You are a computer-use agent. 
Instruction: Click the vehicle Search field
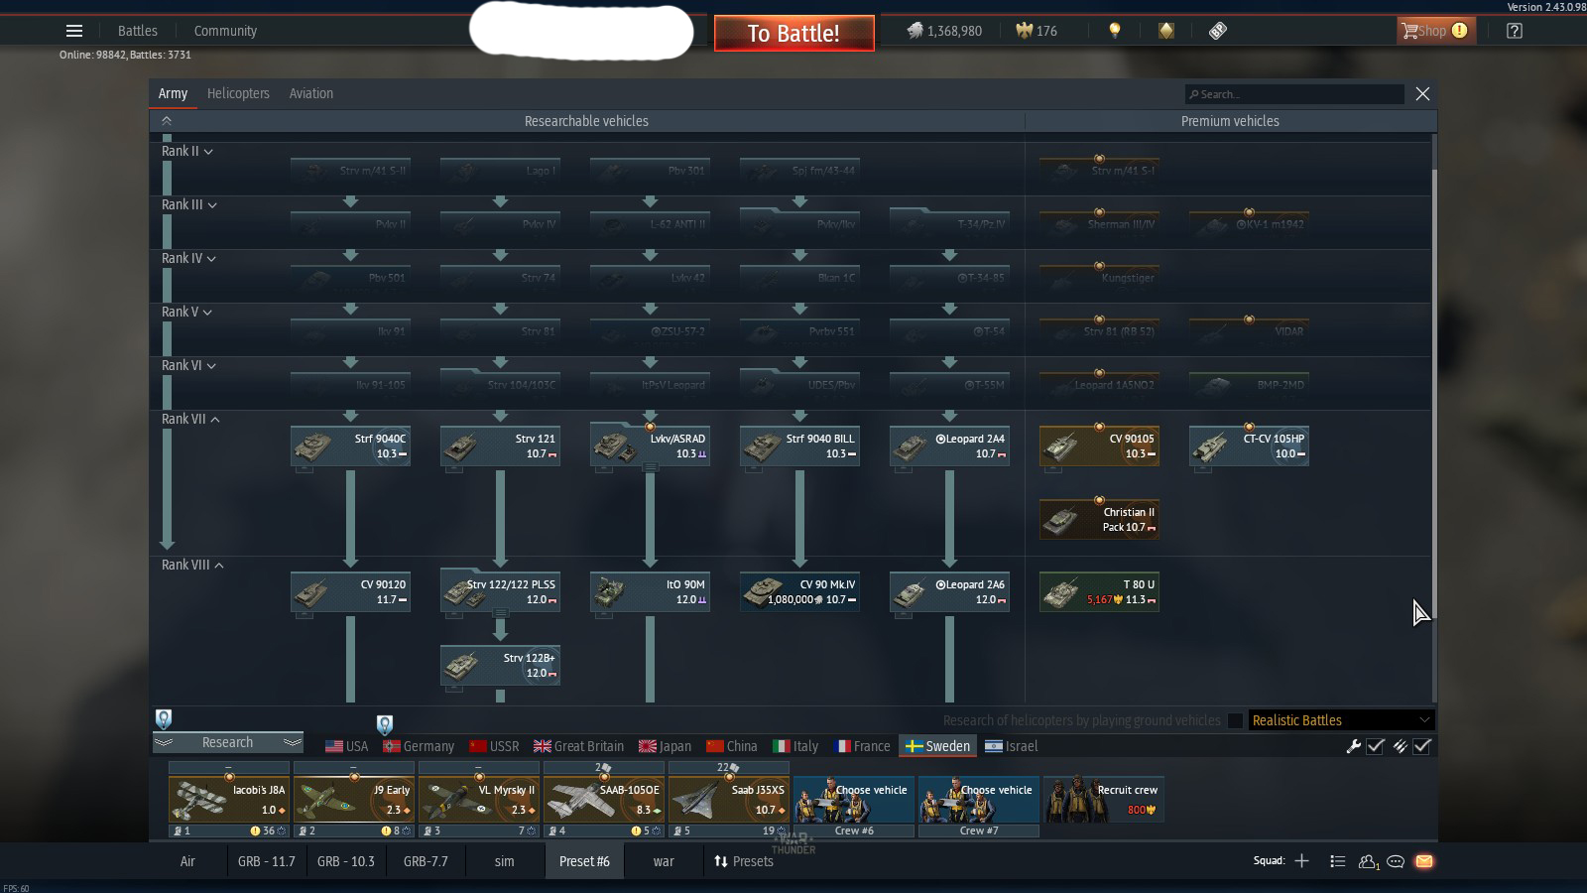click(1294, 94)
